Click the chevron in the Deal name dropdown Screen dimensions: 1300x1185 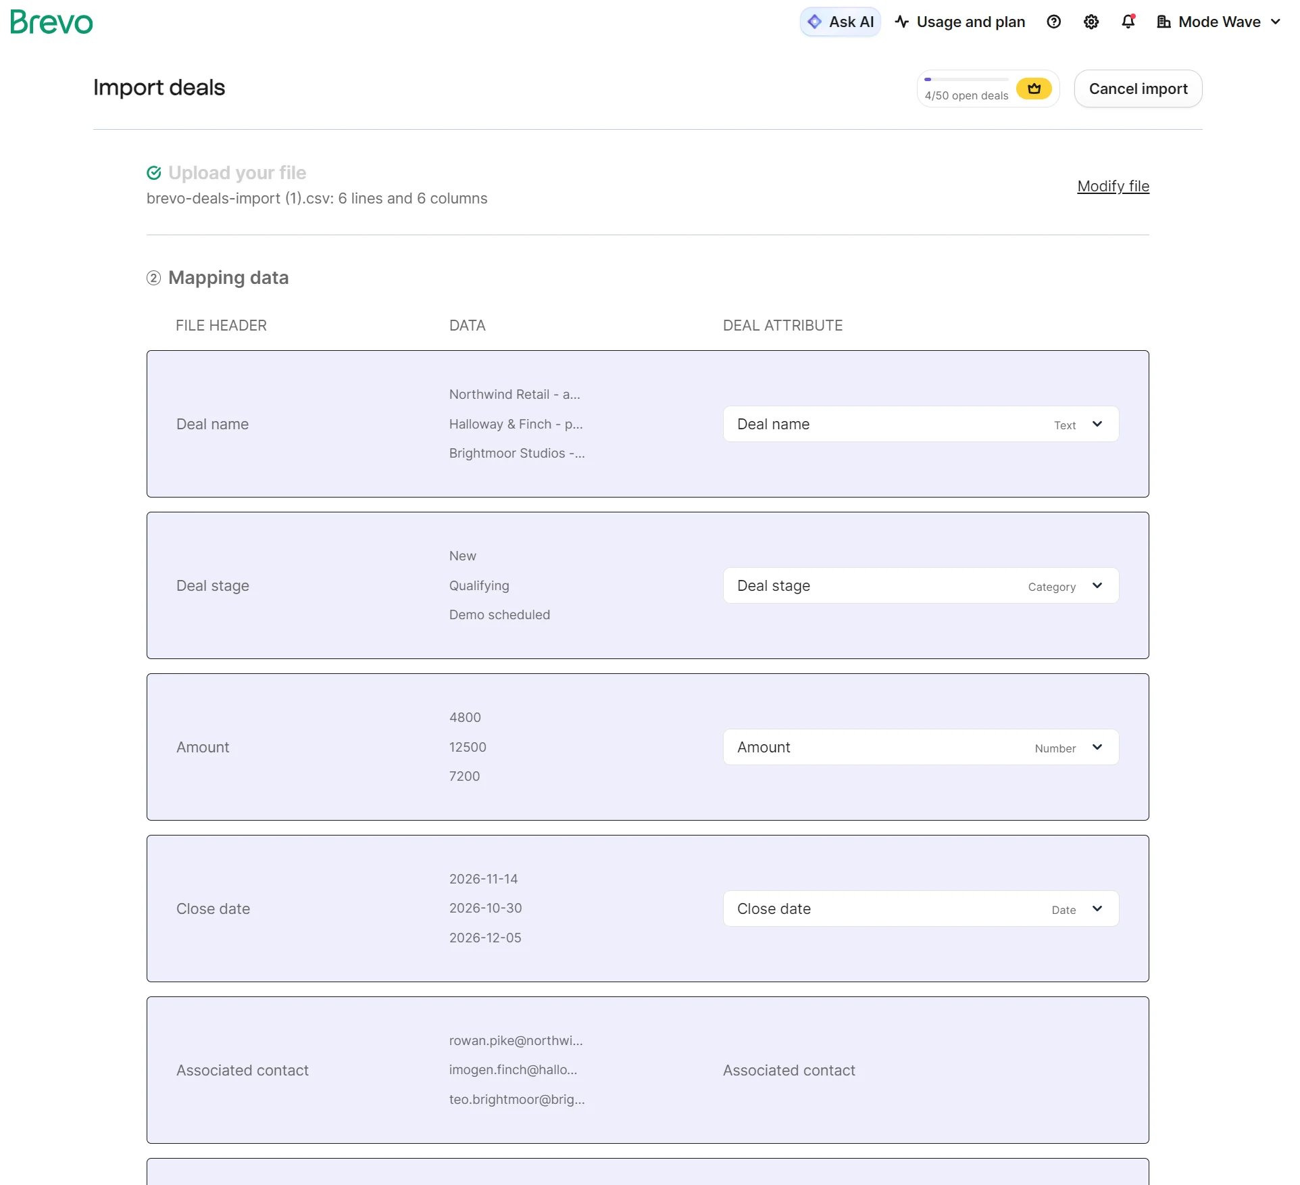[x=1097, y=424]
